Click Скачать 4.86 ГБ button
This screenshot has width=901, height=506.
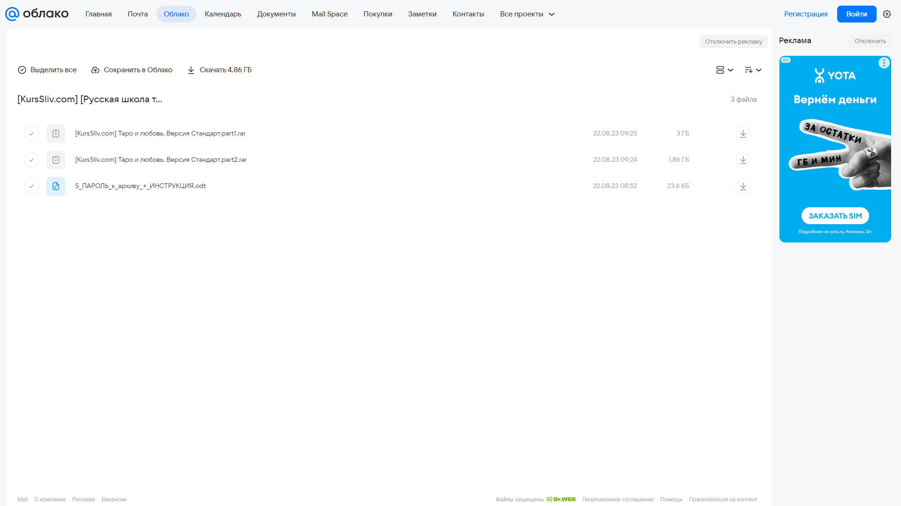pyautogui.click(x=219, y=70)
